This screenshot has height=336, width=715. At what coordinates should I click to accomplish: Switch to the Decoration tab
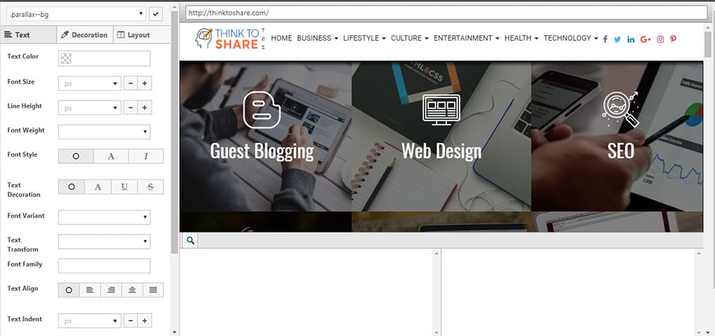[84, 35]
